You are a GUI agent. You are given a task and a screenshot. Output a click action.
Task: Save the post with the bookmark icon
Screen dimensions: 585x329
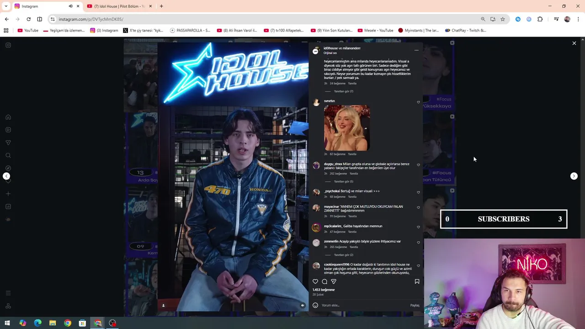point(417,281)
